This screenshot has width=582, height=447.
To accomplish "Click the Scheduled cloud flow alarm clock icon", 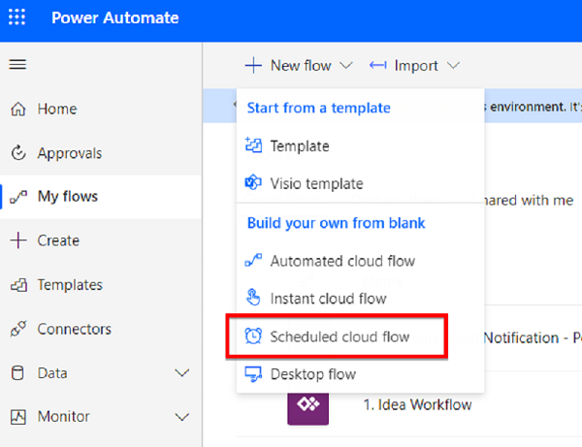I will (253, 335).
